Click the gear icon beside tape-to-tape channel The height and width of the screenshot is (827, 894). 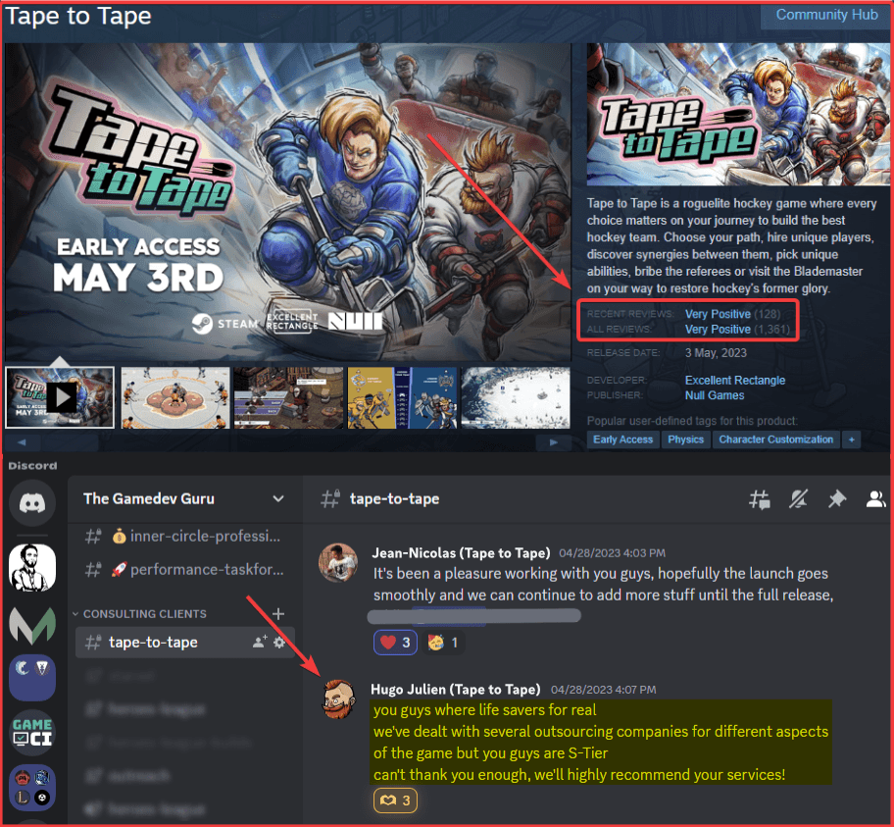(279, 642)
